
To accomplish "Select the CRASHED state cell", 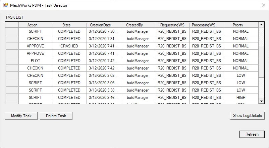I will coord(70,46).
